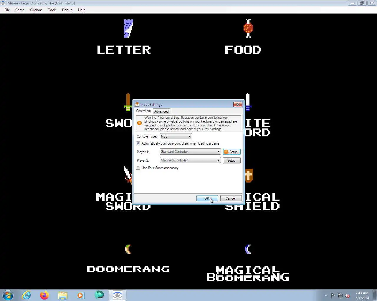Click the Player 2 label
Image resolution: width=377 pixels, height=301 pixels.
(x=143, y=160)
